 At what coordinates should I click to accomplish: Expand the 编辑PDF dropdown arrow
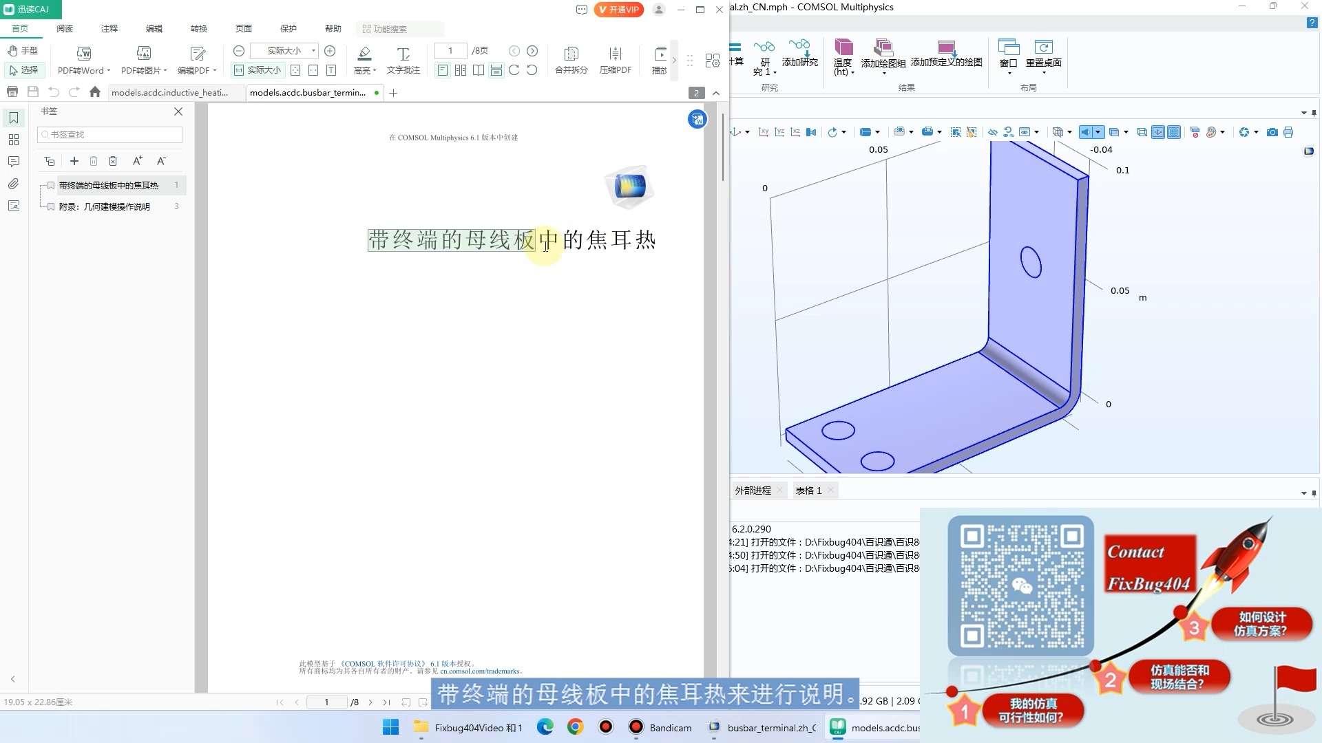point(215,71)
